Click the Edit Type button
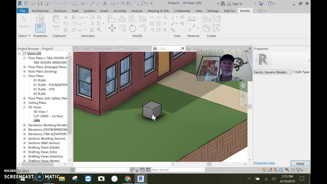The width and height of the screenshot is (327, 184). 301,72
